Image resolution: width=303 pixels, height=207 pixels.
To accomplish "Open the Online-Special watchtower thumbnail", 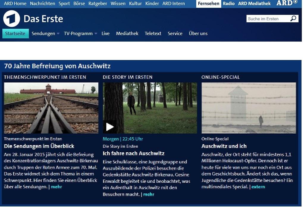I will (x=249, y=108).
